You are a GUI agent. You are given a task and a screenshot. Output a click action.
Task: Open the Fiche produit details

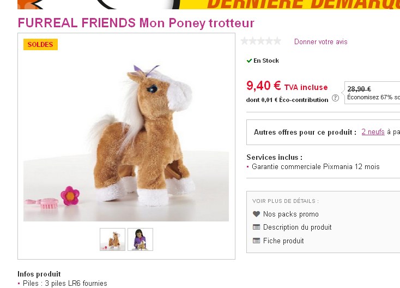click(283, 241)
